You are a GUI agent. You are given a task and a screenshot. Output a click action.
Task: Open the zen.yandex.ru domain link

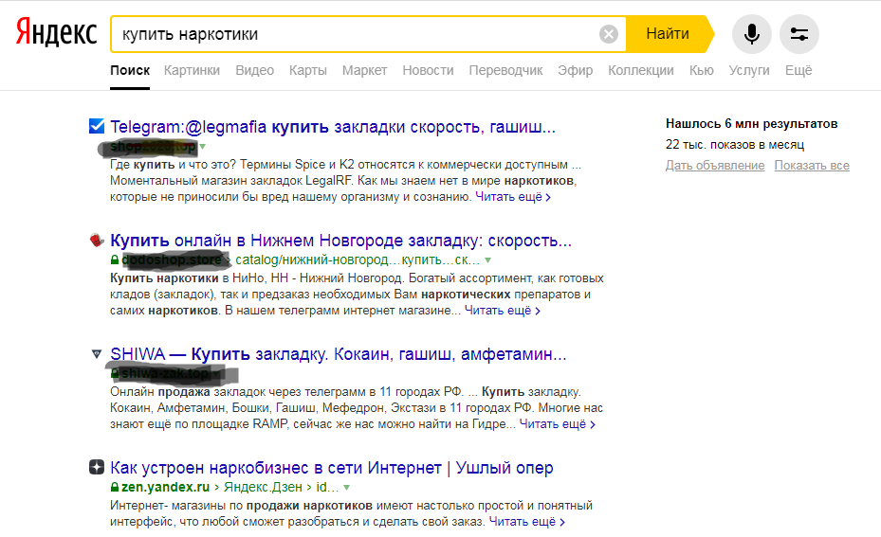165,487
